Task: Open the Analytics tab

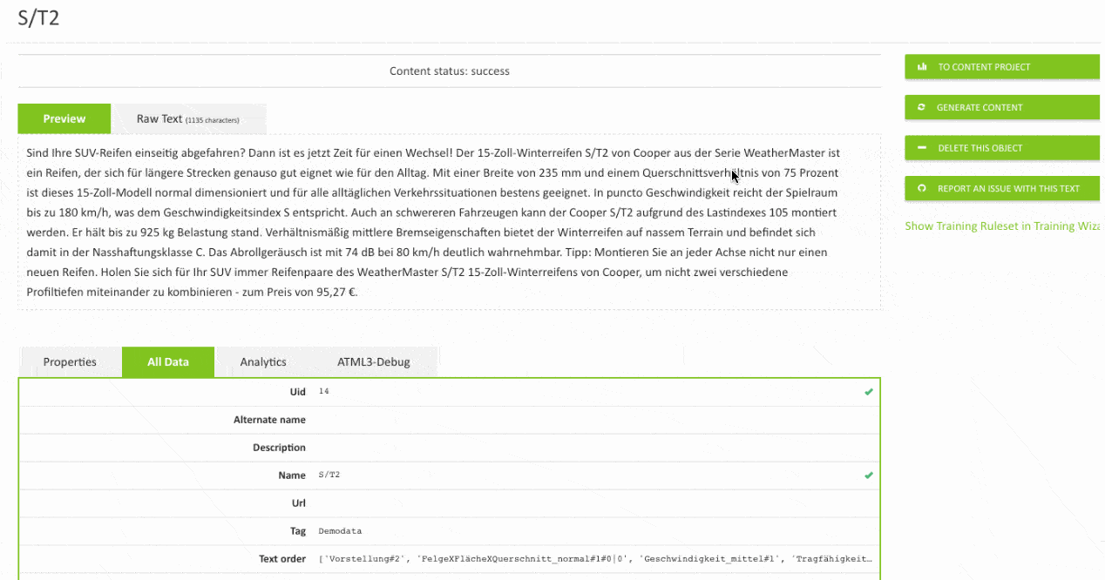Action: click(263, 361)
